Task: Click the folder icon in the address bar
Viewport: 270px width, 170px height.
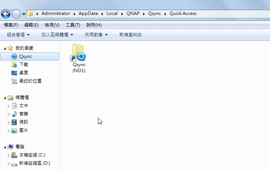Action: [x=31, y=13]
